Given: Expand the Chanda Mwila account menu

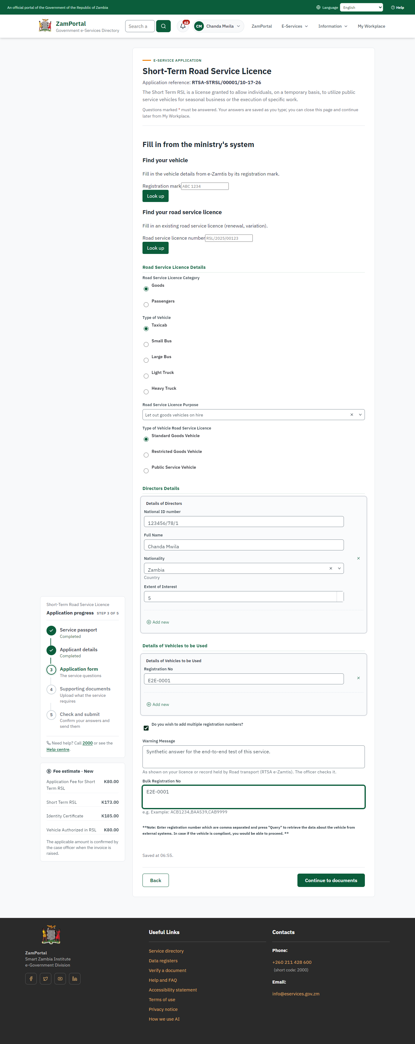Looking at the screenshot, I should [218, 26].
